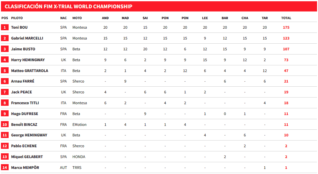Click Marco MEMPÖR's AUT nationality
The image size is (318, 174).
click(x=64, y=168)
